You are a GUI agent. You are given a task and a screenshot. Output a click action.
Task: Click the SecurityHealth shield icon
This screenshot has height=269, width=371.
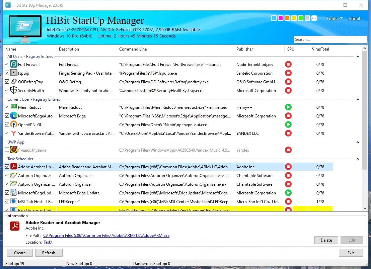tap(14, 90)
